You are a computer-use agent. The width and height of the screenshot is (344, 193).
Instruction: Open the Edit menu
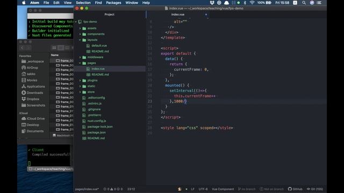click(x=56, y=3)
